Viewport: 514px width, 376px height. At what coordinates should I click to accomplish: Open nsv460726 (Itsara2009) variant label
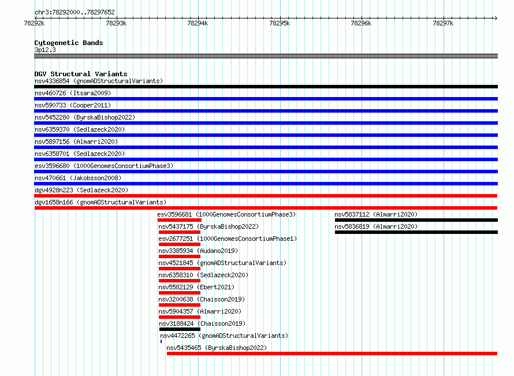pyautogui.click(x=73, y=93)
